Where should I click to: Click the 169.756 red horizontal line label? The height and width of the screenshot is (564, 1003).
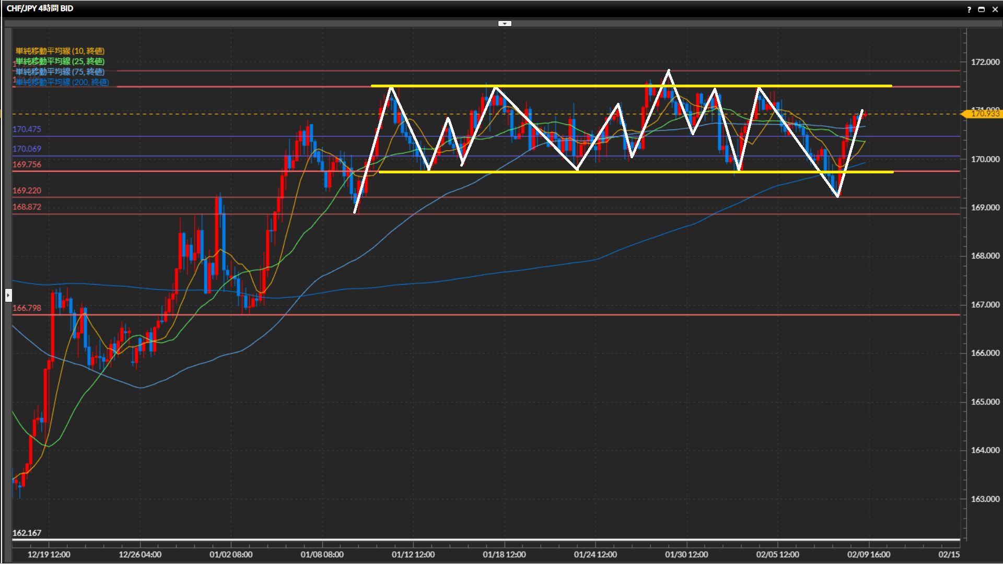[27, 164]
